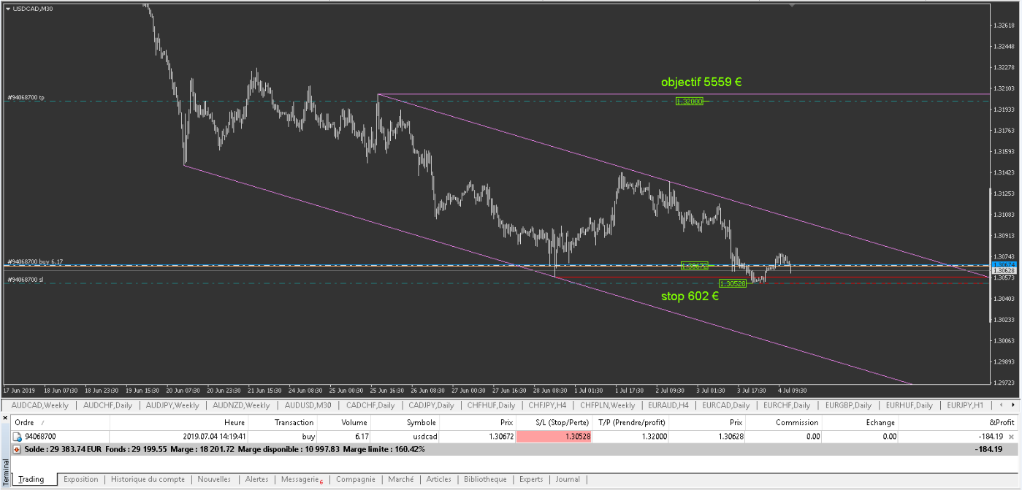
Task: Switch to the AUDCHF,Daily chart tab
Action: [x=108, y=405]
